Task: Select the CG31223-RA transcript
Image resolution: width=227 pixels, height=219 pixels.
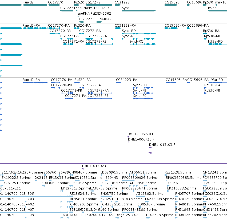Action: coord(126,26)
